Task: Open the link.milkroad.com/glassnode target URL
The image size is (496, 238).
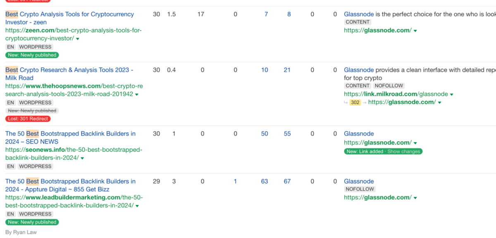Action: tap(396, 94)
